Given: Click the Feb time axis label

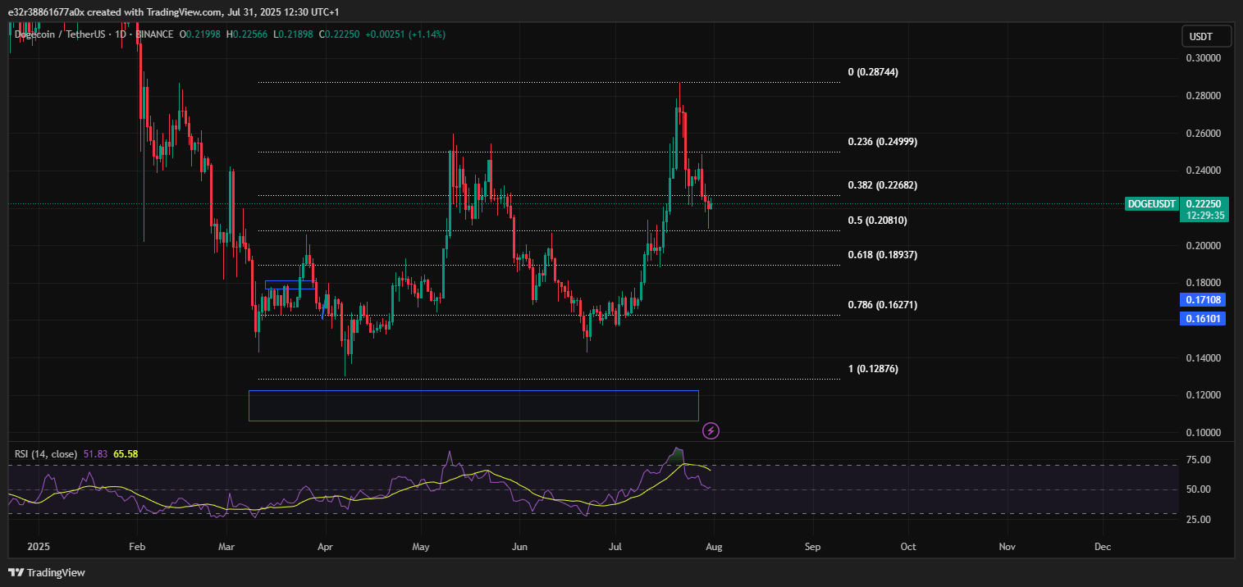Looking at the screenshot, I should 137,546.
